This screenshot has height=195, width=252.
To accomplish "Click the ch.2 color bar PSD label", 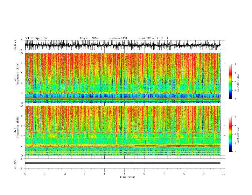I will coord(238,135).
